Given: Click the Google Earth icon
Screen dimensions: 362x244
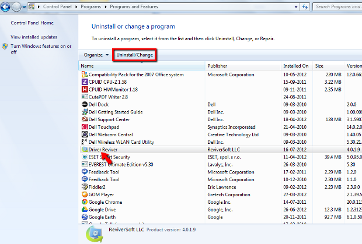Looking at the screenshot, I should pos(85,217).
